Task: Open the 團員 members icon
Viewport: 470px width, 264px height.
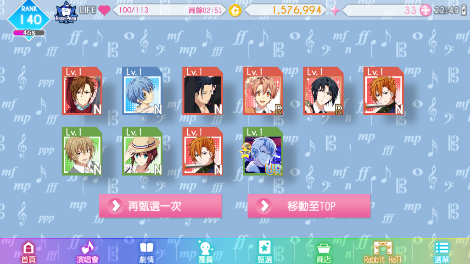Action: pos(206,252)
